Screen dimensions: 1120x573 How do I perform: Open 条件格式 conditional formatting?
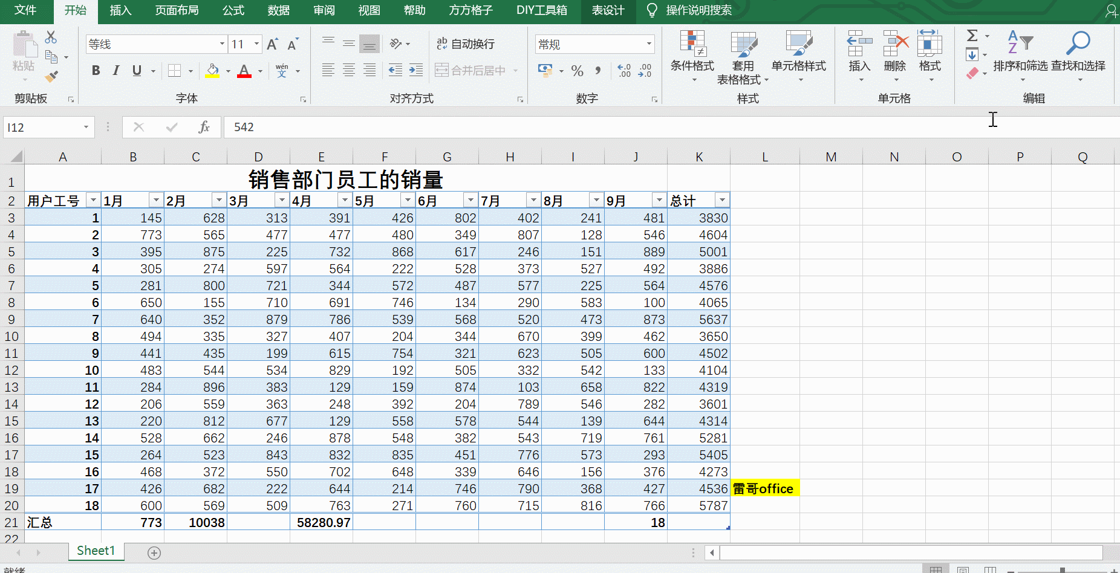(x=692, y=56)
